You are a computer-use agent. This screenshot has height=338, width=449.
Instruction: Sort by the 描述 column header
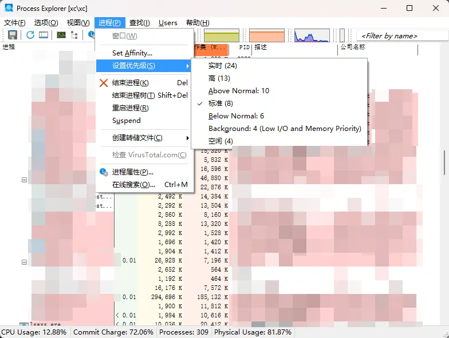261,47
